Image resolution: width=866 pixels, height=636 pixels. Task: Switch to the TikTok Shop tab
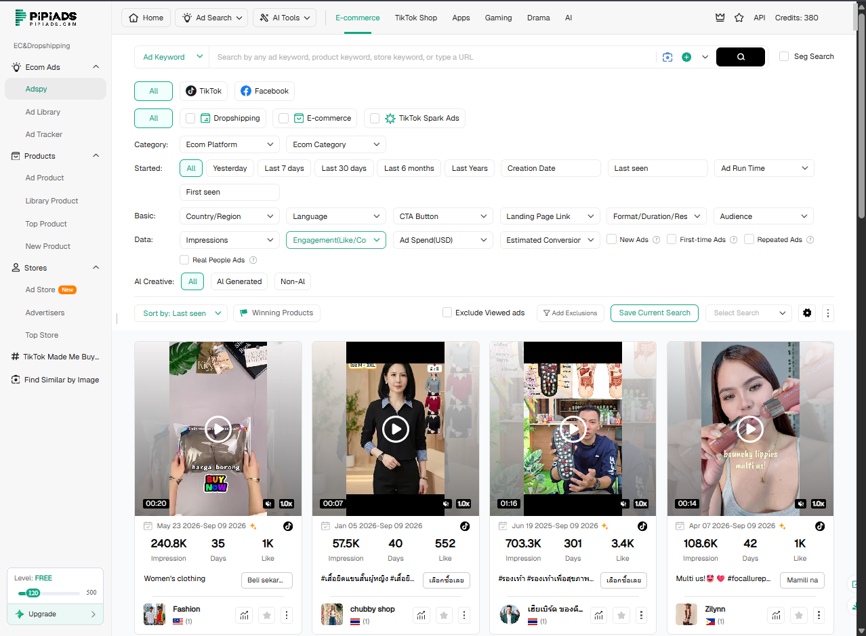coord(416,18)
